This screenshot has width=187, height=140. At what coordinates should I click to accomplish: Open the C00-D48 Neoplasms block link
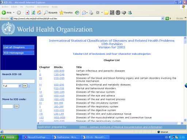point(59,74)
